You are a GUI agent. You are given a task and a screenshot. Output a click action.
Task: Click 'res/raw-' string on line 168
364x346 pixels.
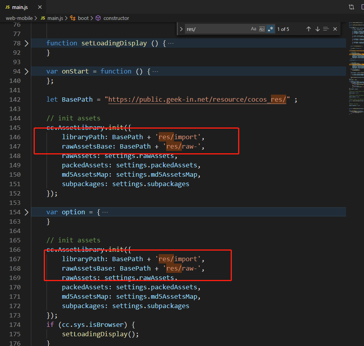point(182,269)
